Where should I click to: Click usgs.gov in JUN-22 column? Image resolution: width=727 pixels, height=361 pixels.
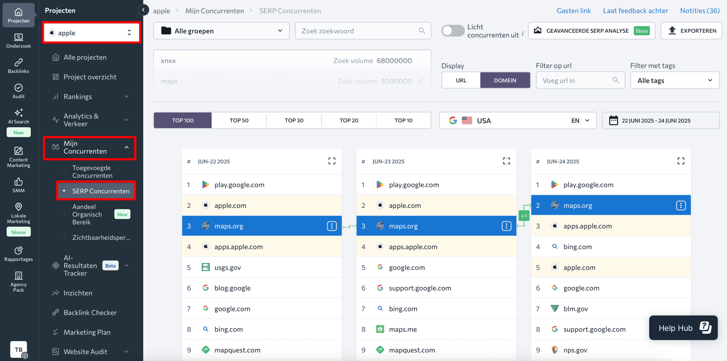tap(228, 267)
